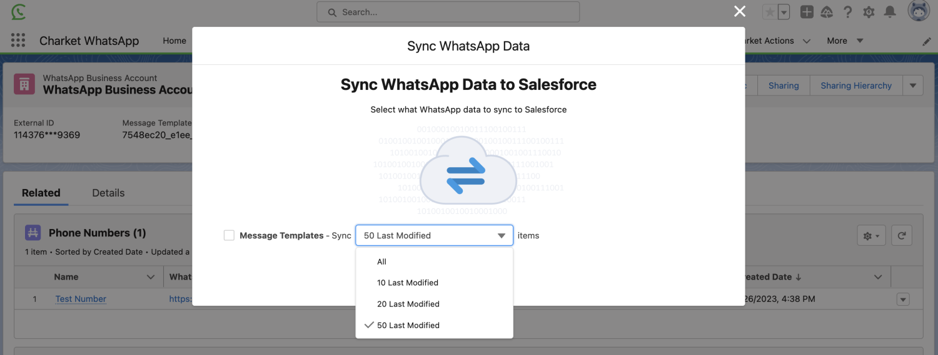
Task: Focus the global Search field
Action: point(448,12)
